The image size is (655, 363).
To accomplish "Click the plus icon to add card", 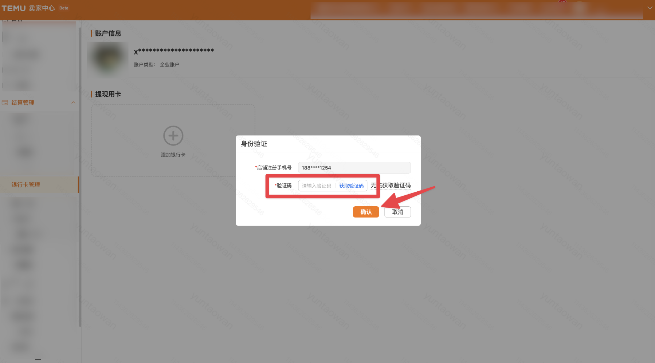I will [173, 136].
